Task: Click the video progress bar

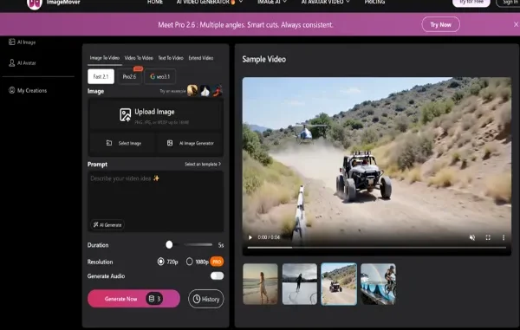Action: pyautogui.click(x=377, y=248)
